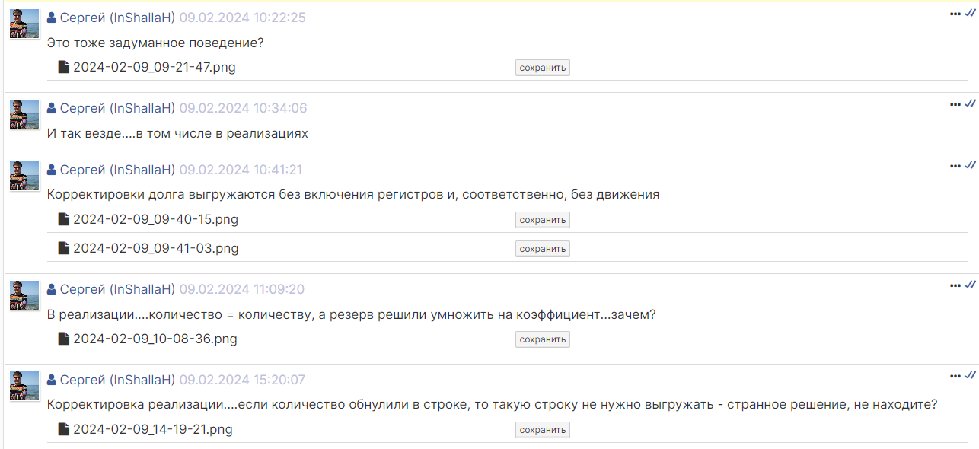Click message text 'Это тоже задуманное поведение?'
This screenshot has height=449, width=979.
(x=155, y=43)
